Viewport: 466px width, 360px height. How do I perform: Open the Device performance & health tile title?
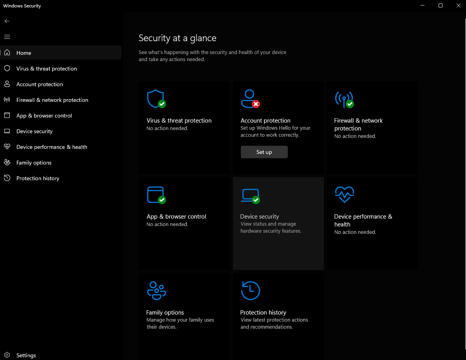point(363,220)
